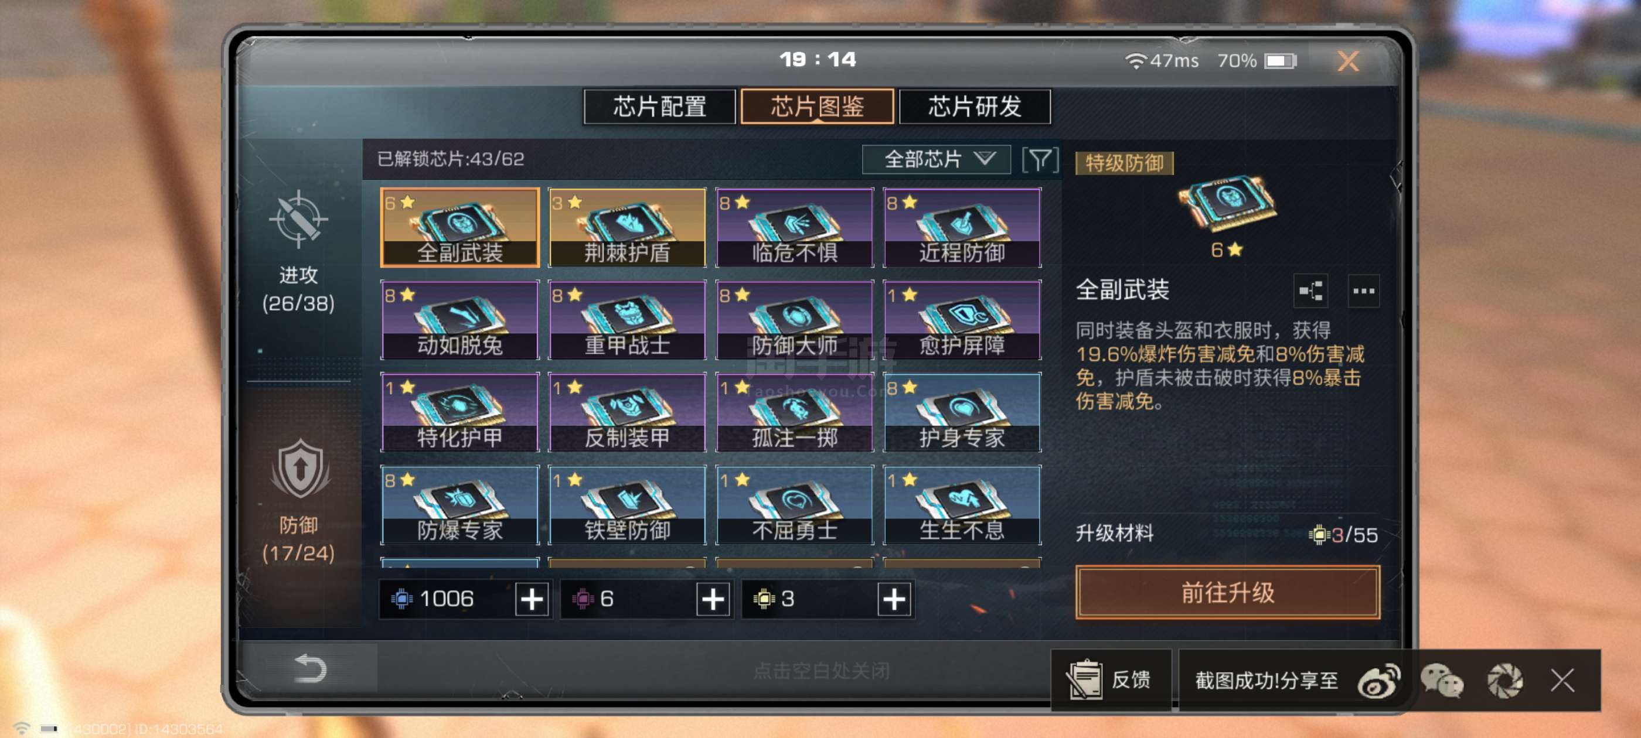Tap the back arrow at bottom left
1641x738 pixels.
point(310,669)
